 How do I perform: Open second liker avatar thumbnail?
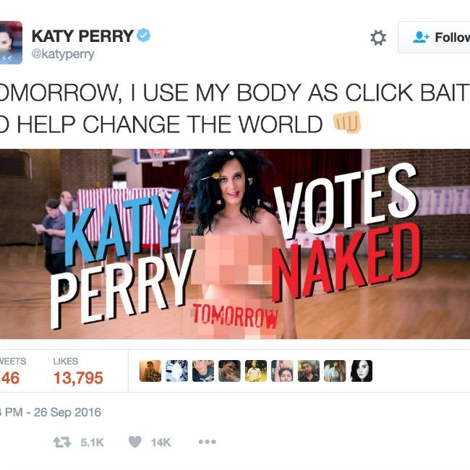[177, 371]
